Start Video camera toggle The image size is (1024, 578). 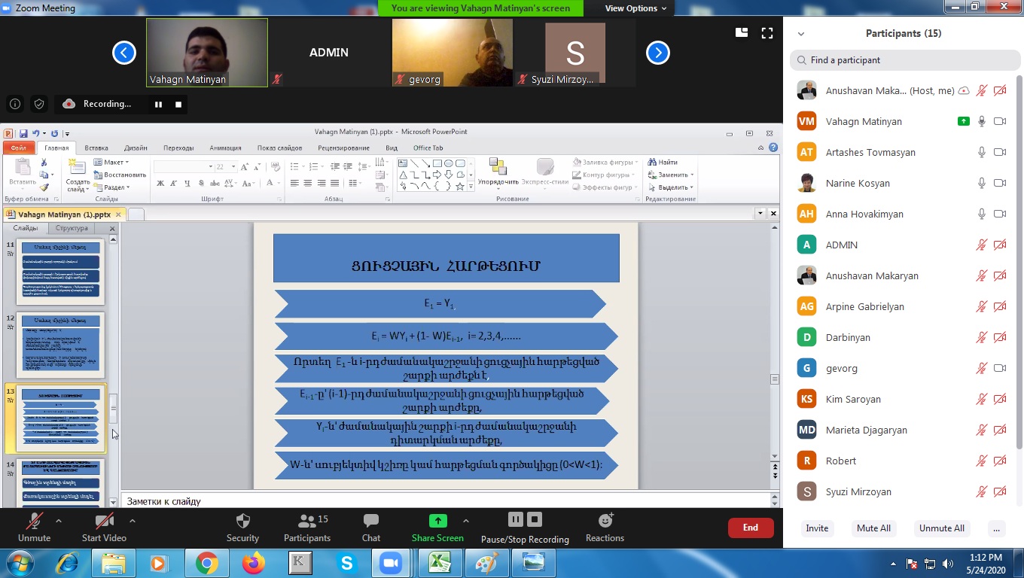click(104, 521)
